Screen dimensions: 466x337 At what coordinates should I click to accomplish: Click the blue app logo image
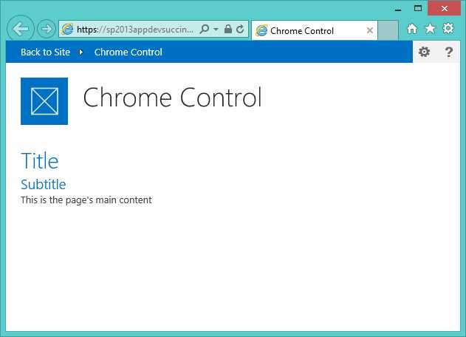44,101
